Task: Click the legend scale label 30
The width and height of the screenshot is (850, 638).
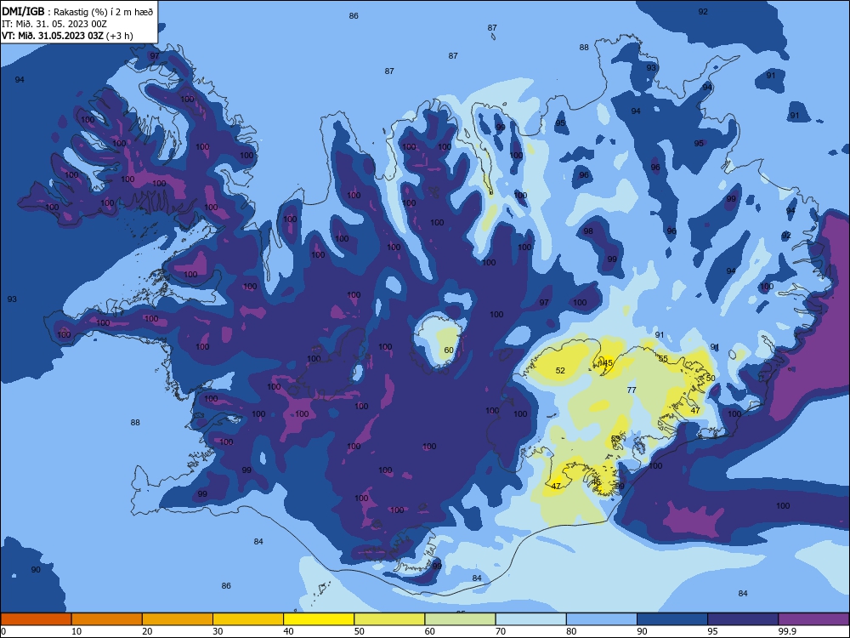Action: 218,631
